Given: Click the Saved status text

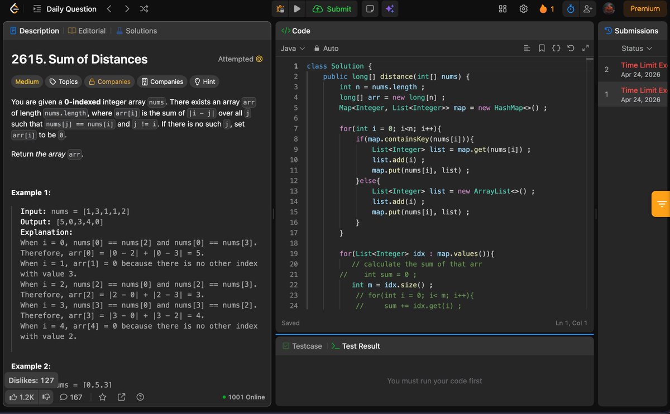Looking at the screenshot, I should (x=290, y=323).
